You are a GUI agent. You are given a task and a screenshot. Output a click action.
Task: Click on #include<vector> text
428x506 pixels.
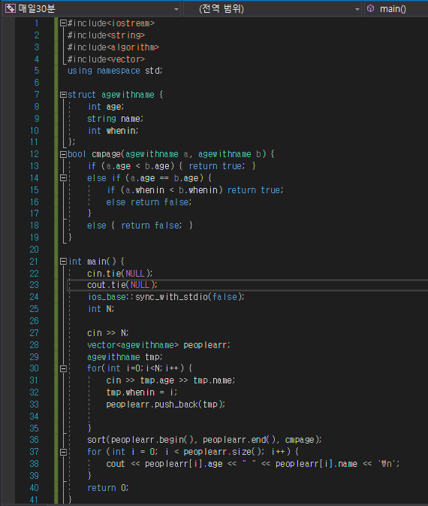(x=107, y=59)
